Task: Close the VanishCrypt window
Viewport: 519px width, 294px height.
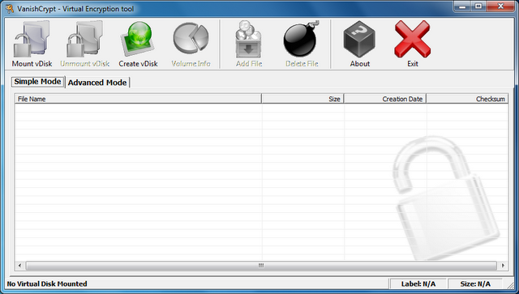Action: point(500,6)
